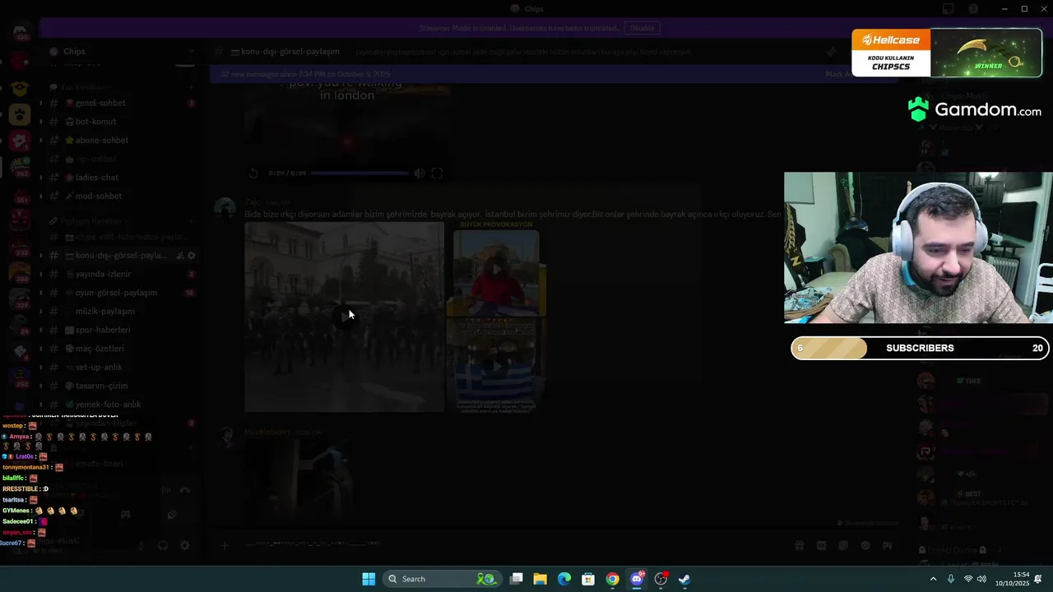
Task: Open File Explorer from taskbar
Action: [x=540, y=579]
